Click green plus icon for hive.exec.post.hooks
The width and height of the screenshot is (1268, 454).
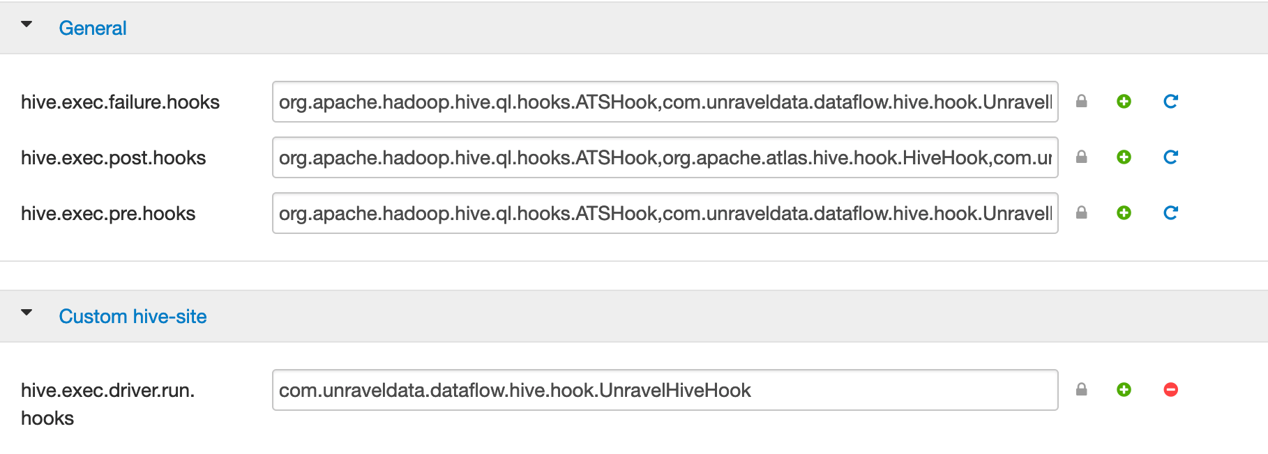click(x=1124, y=157)
